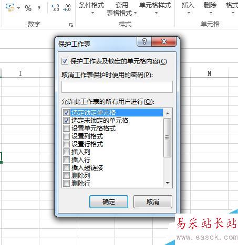This screenshot has height=245, width=238.
Task: Decrease decimal places
Action: pos(67,8)
